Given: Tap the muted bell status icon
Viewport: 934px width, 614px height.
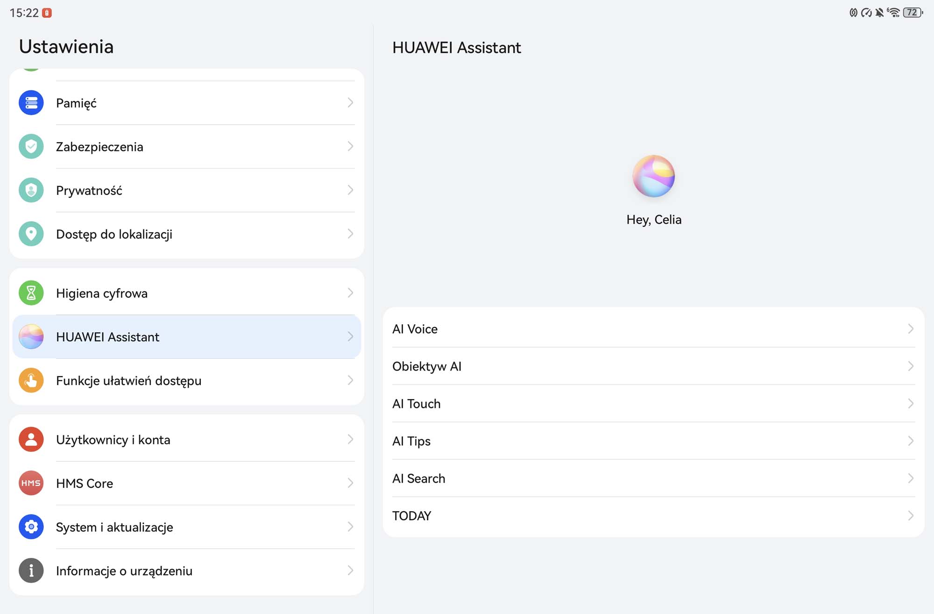Looking at the screenshot, I should pyautogui.click(x=880, y=13).
